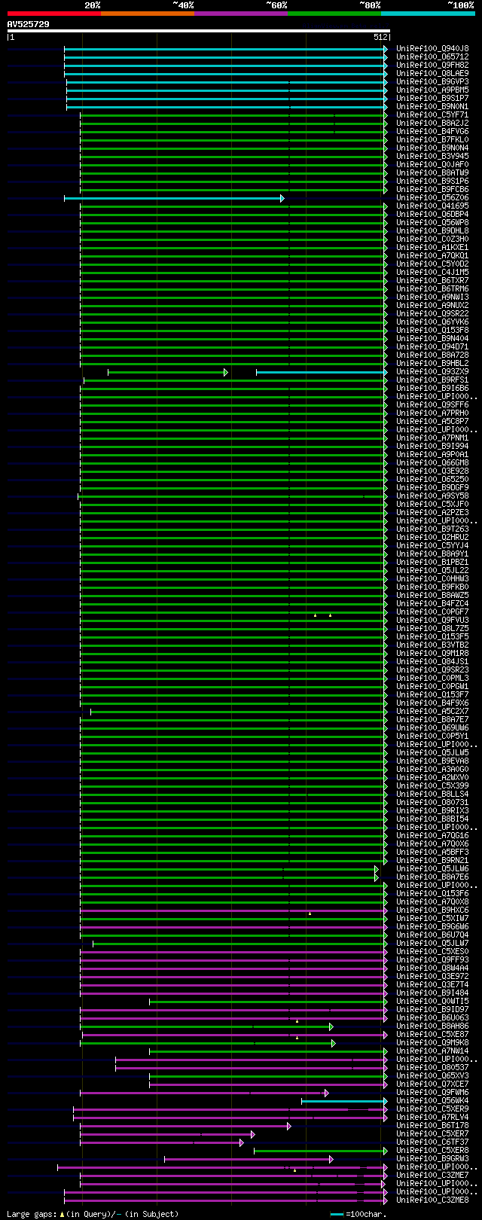Select the UniRef100_C5XES0 label

432,951
